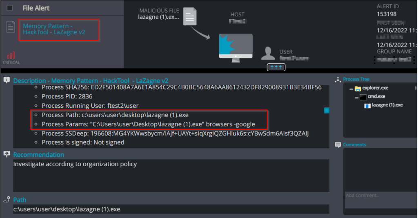The width and height of the screenshot is (418, 218).
Task: Click the malicious file name lazagne (1).ex...
Action: pos(159,17)
